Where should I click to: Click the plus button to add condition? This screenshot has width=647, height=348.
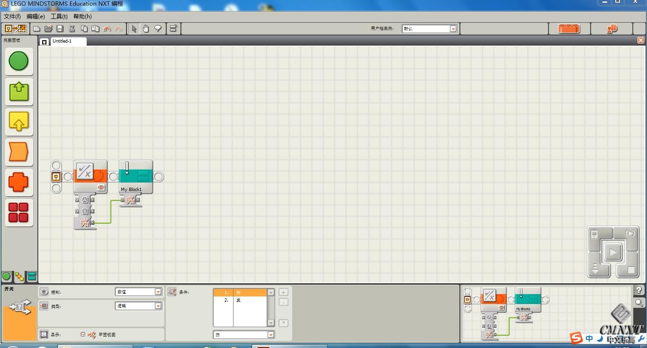pyautogui.click(x=283, y=292)
